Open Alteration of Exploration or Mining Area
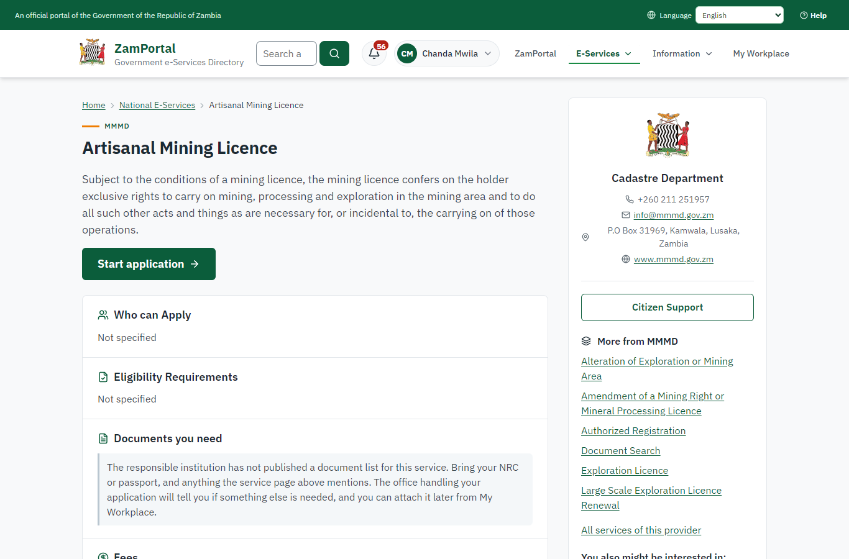This screenshot has height=559, width=849. 657,368
